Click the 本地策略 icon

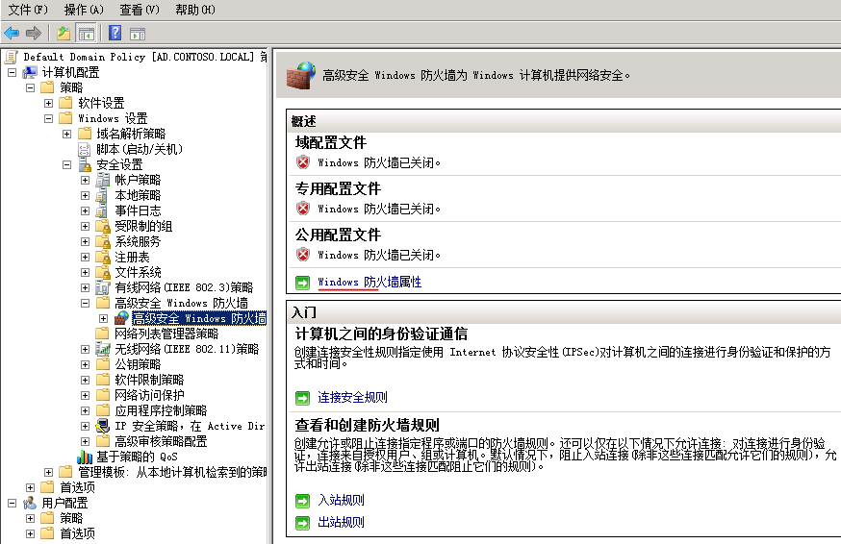102,196
